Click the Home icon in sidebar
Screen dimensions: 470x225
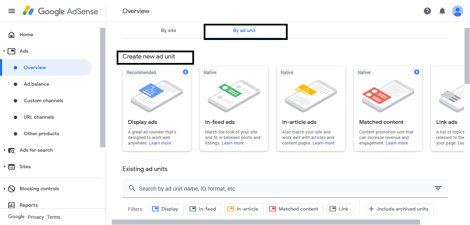click(x=11, y=35)
